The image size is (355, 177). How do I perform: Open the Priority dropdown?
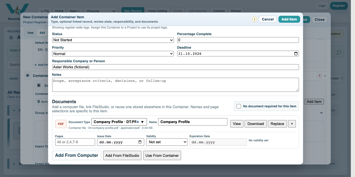click(x=113, y=54)
